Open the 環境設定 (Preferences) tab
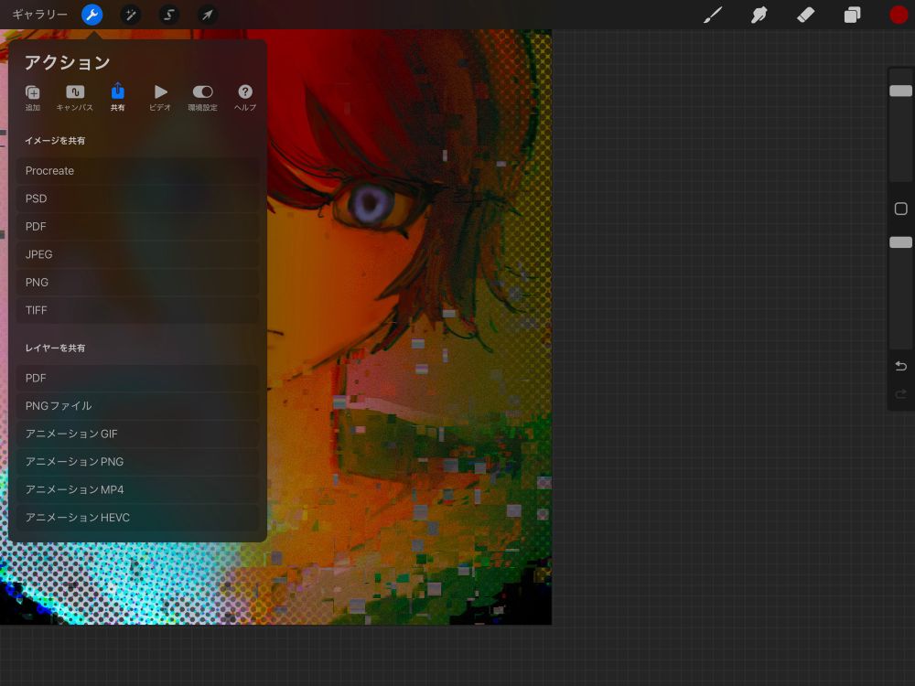Viewport: 915px width, 686px height. 202,98
